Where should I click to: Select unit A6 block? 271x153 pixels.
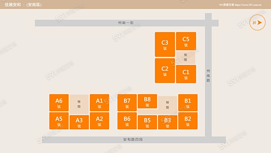[x=59, y=103]
